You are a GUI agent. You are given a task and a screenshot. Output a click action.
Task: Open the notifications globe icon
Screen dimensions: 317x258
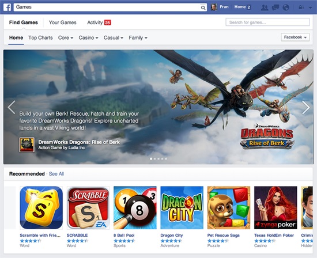click(x=286, y=7)
